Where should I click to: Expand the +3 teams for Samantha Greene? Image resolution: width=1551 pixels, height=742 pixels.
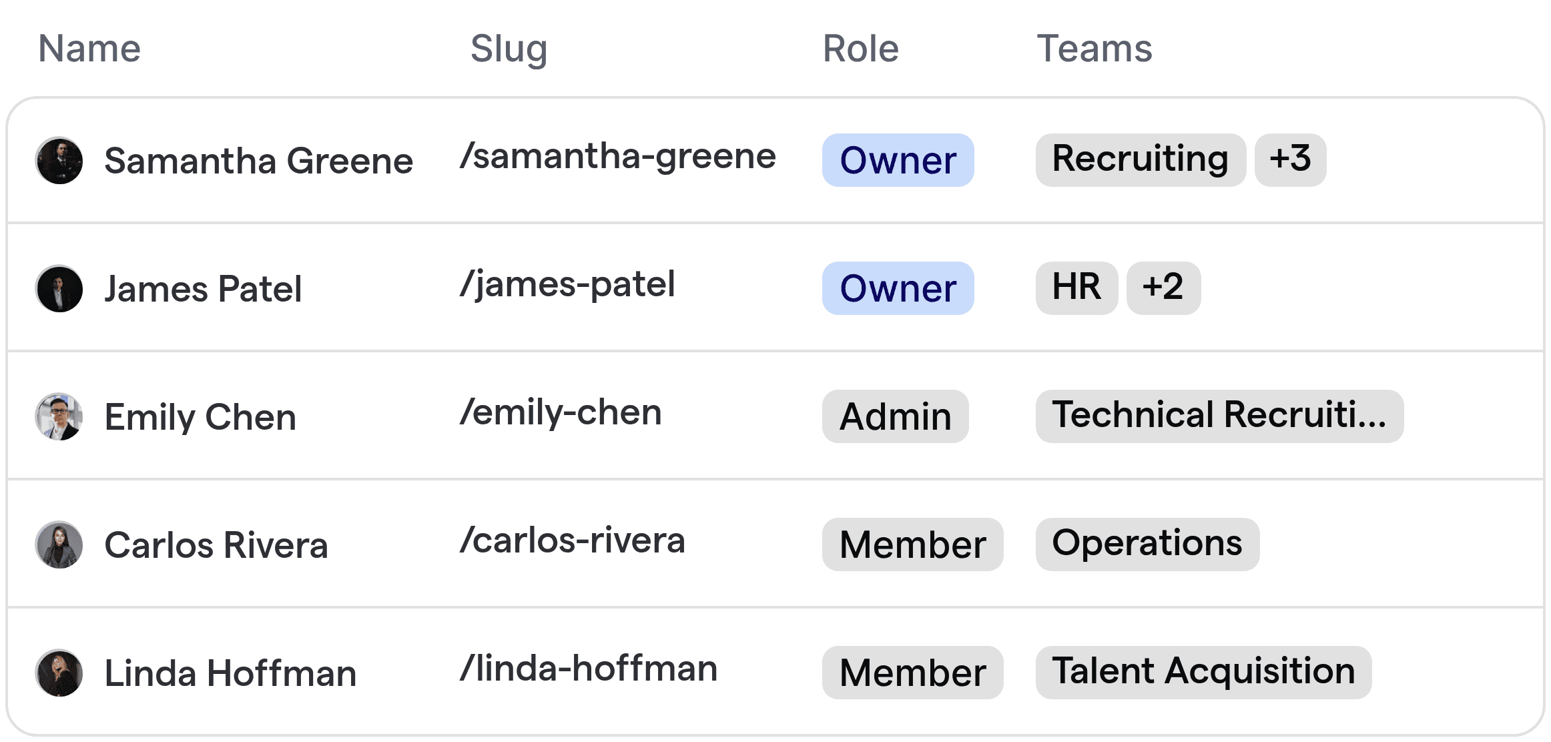1290,159
